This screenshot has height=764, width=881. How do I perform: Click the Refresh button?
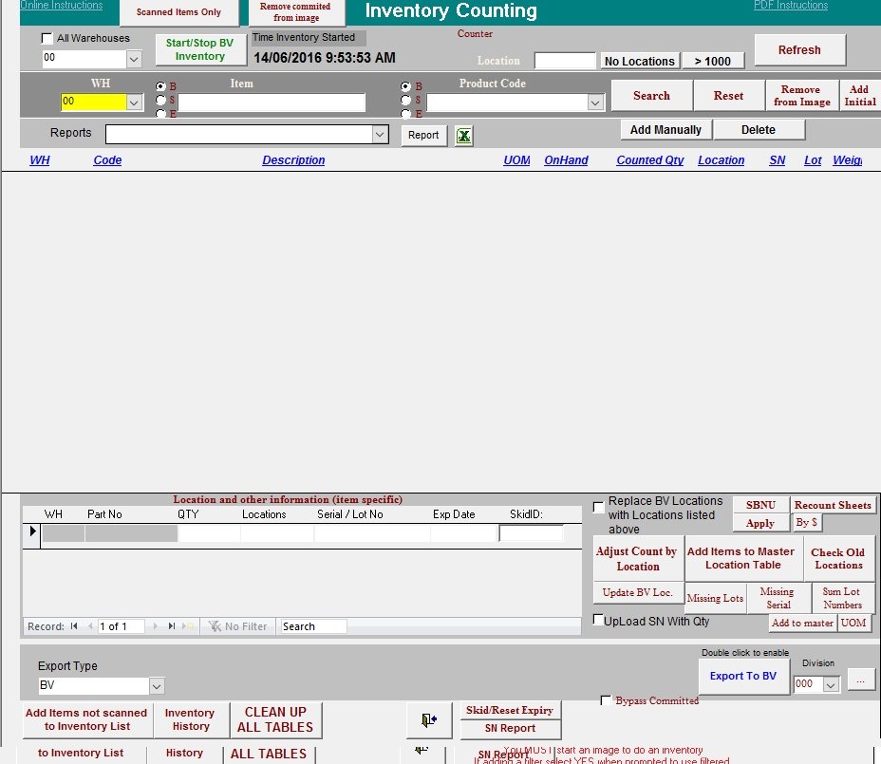click(799, 50)
